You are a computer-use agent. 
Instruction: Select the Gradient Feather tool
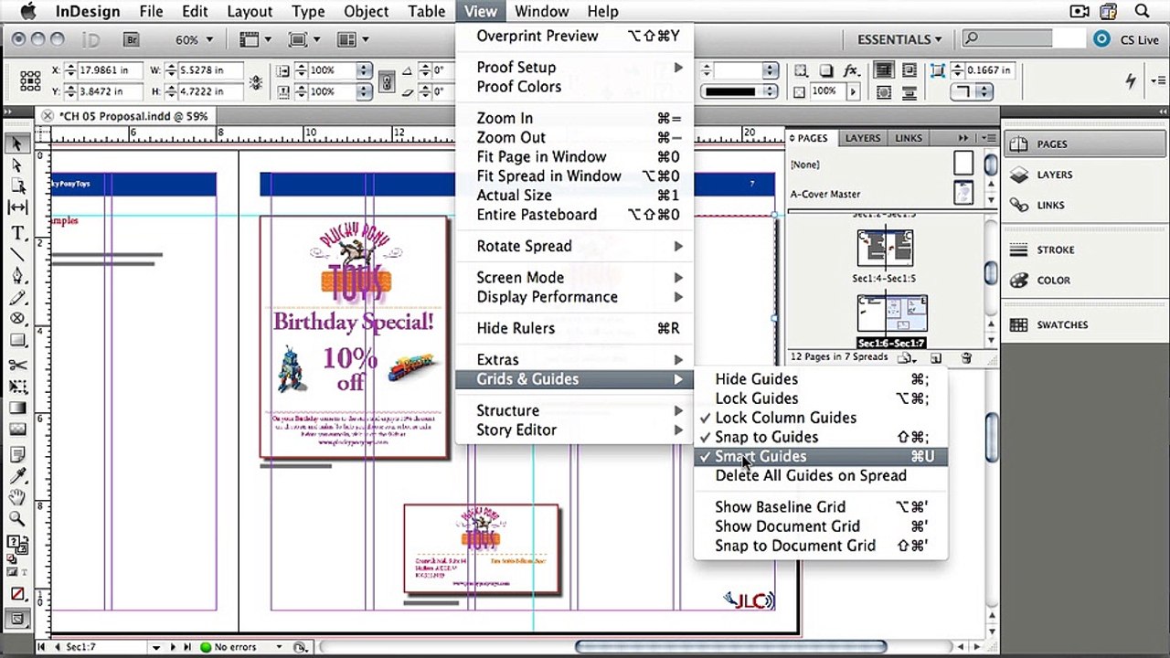click(17, 430)
